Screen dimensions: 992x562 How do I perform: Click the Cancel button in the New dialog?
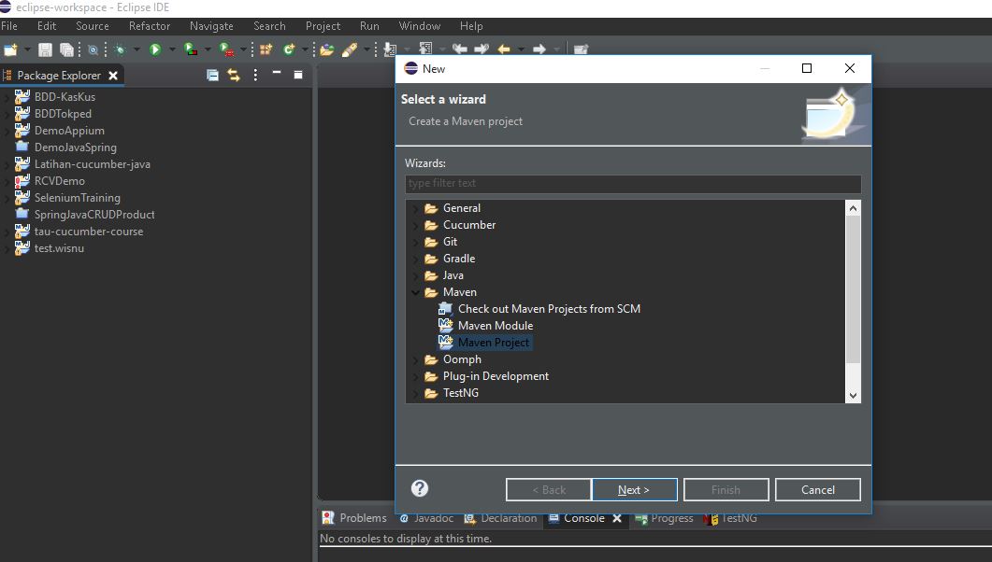coord(817,489)
